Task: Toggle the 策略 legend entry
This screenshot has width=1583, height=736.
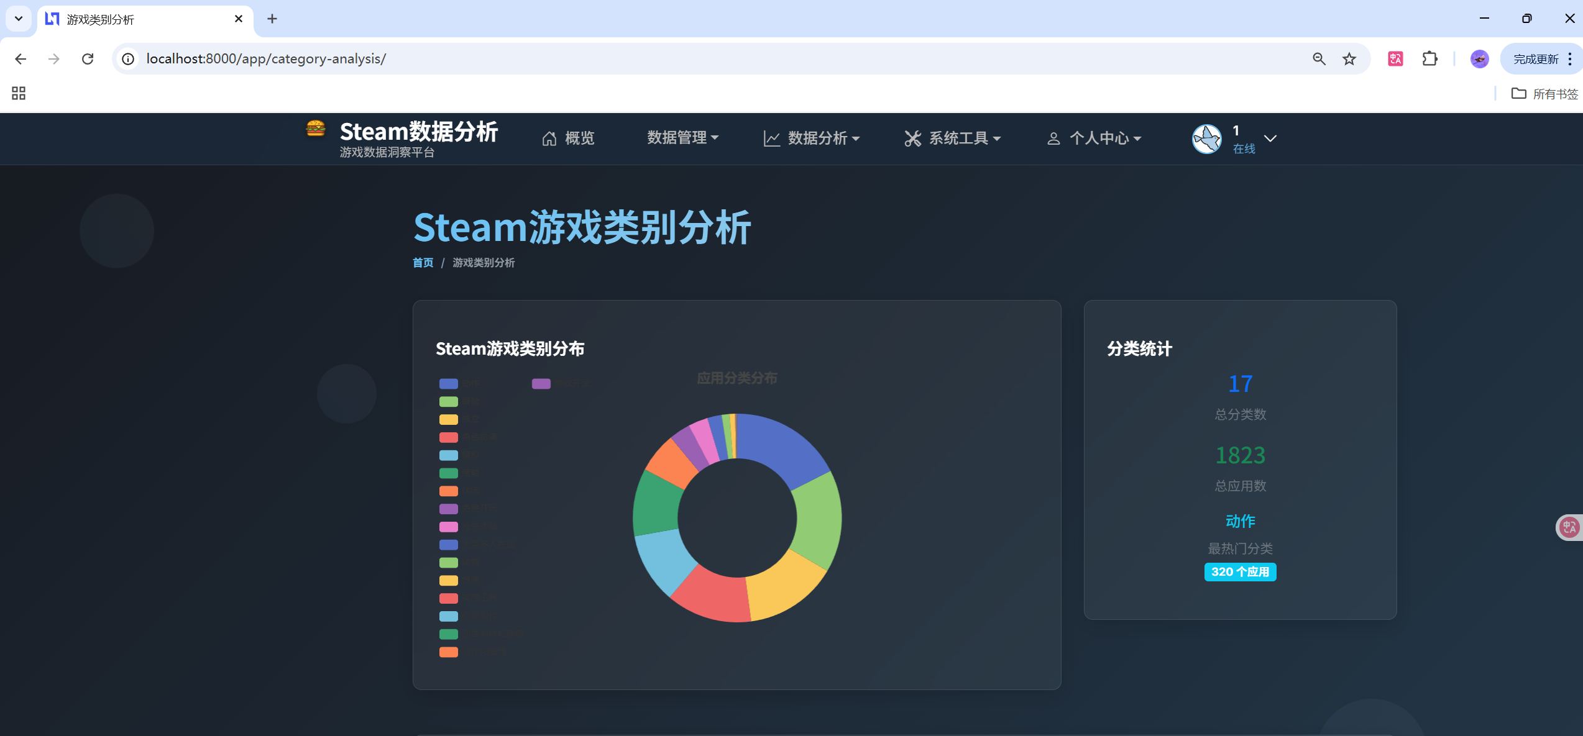Action: pos(459,473)
